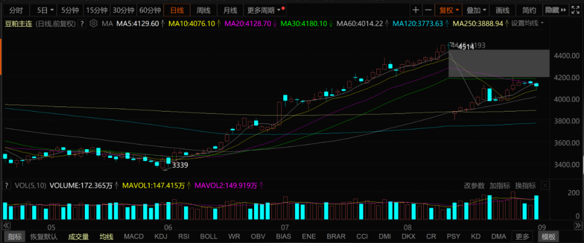Click the timeline scroll-right double arrow
This screenshot has width=584, height=243.
click(x=577, y=226)
